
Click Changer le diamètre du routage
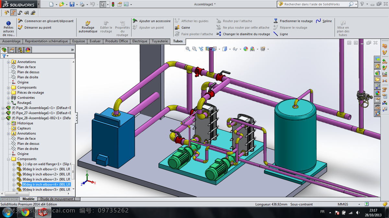tap(243, 34)
